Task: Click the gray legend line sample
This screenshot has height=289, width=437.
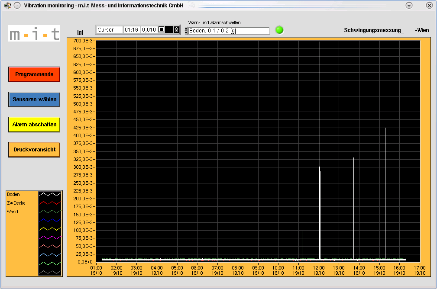Action: 50,272
